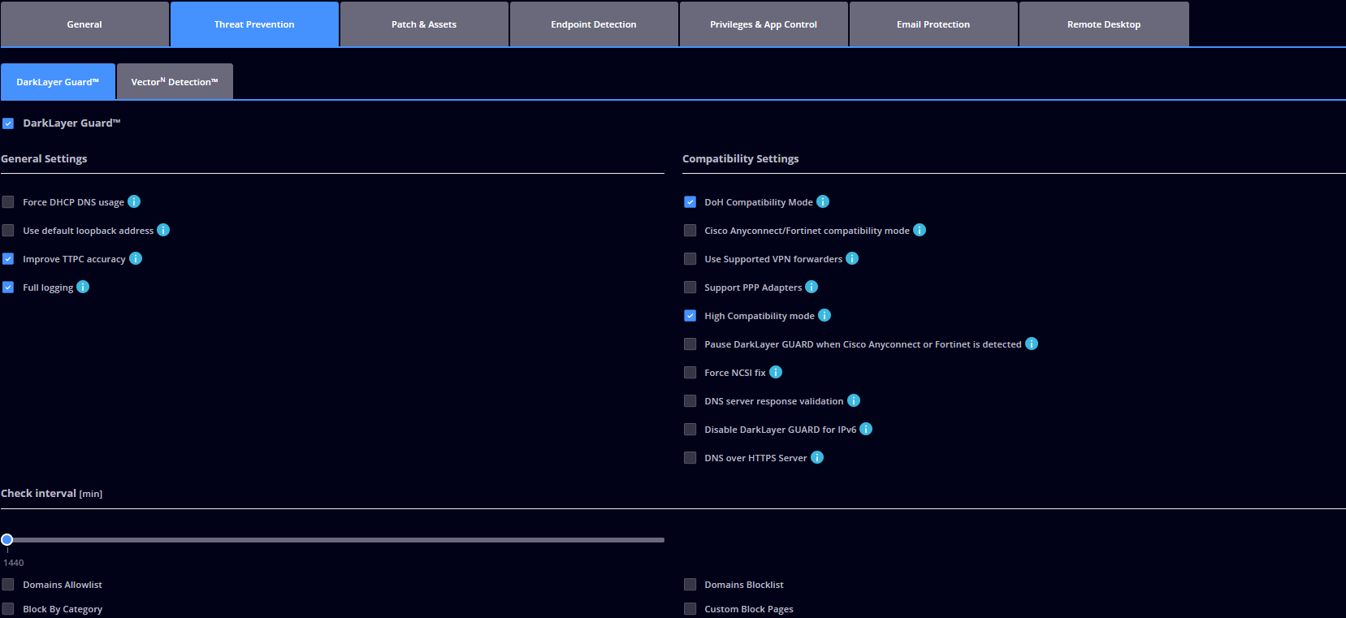1346x618 pixels.
Task: Enable DNS over HTTPS Server
Action: point(690,458)
